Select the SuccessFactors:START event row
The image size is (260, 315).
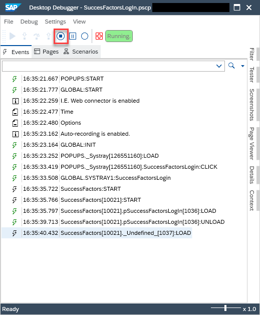pos(91,189)
